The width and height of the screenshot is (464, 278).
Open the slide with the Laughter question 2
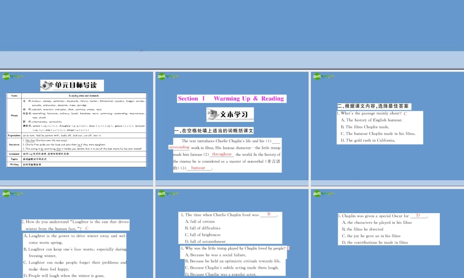pyautogui.click(x=77, y=234)
